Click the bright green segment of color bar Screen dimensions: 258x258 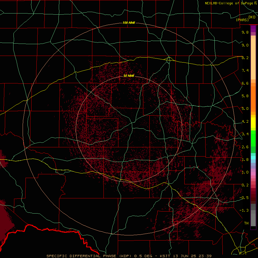pyautogui.click(x=253, y=138)
